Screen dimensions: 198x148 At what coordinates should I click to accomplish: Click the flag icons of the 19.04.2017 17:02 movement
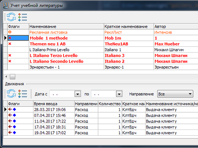pos(12,132)
